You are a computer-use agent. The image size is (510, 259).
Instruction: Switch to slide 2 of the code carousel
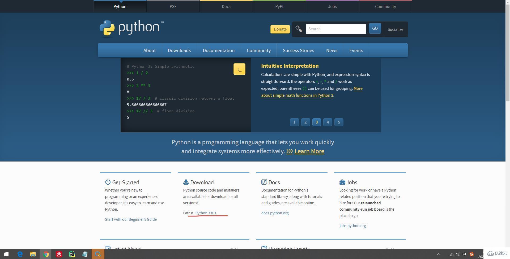(x=305, y=122)
